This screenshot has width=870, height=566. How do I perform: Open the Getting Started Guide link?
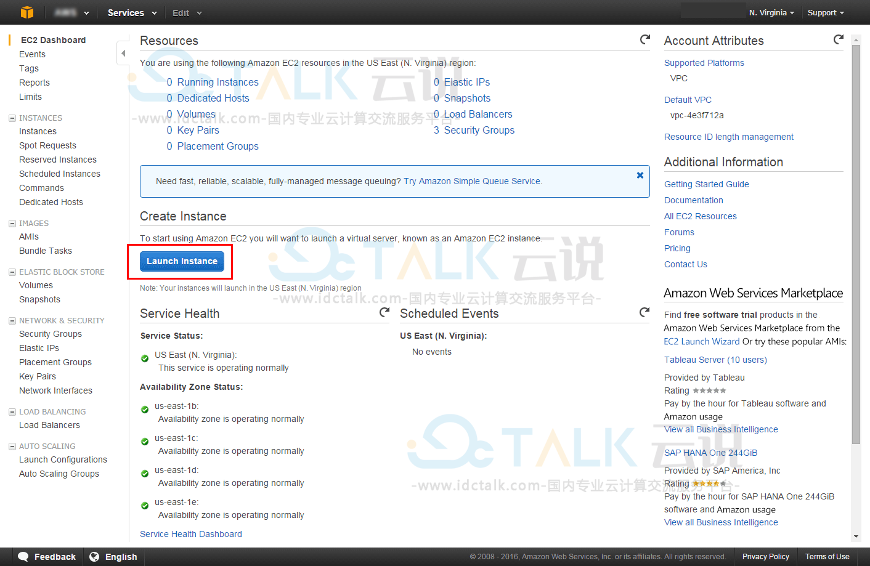[x=707, y=184]
